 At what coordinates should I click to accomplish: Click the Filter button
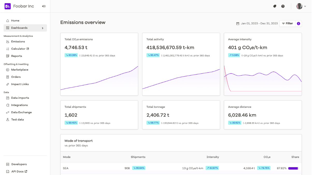pos(287,24)
